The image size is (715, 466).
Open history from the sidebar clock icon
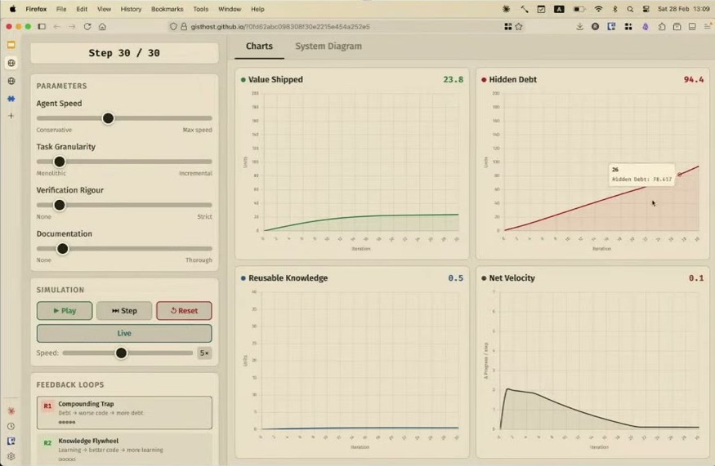pyautogui.click(x=11, y=426)
